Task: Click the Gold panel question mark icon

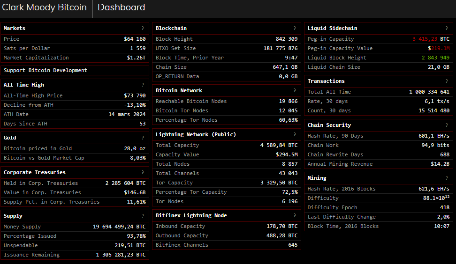Action: pyautogui.click(x=143, y=138)
